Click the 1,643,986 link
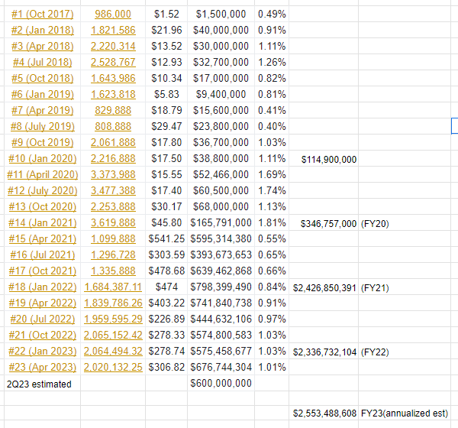Image resolution: width=458 pixels, height=428 pixels. click(113, 79)
